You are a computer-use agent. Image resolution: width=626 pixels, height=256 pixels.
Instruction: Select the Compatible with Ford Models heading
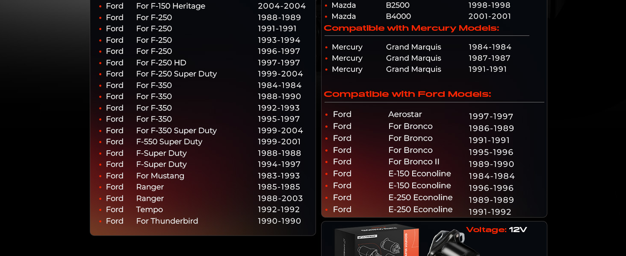407,94
